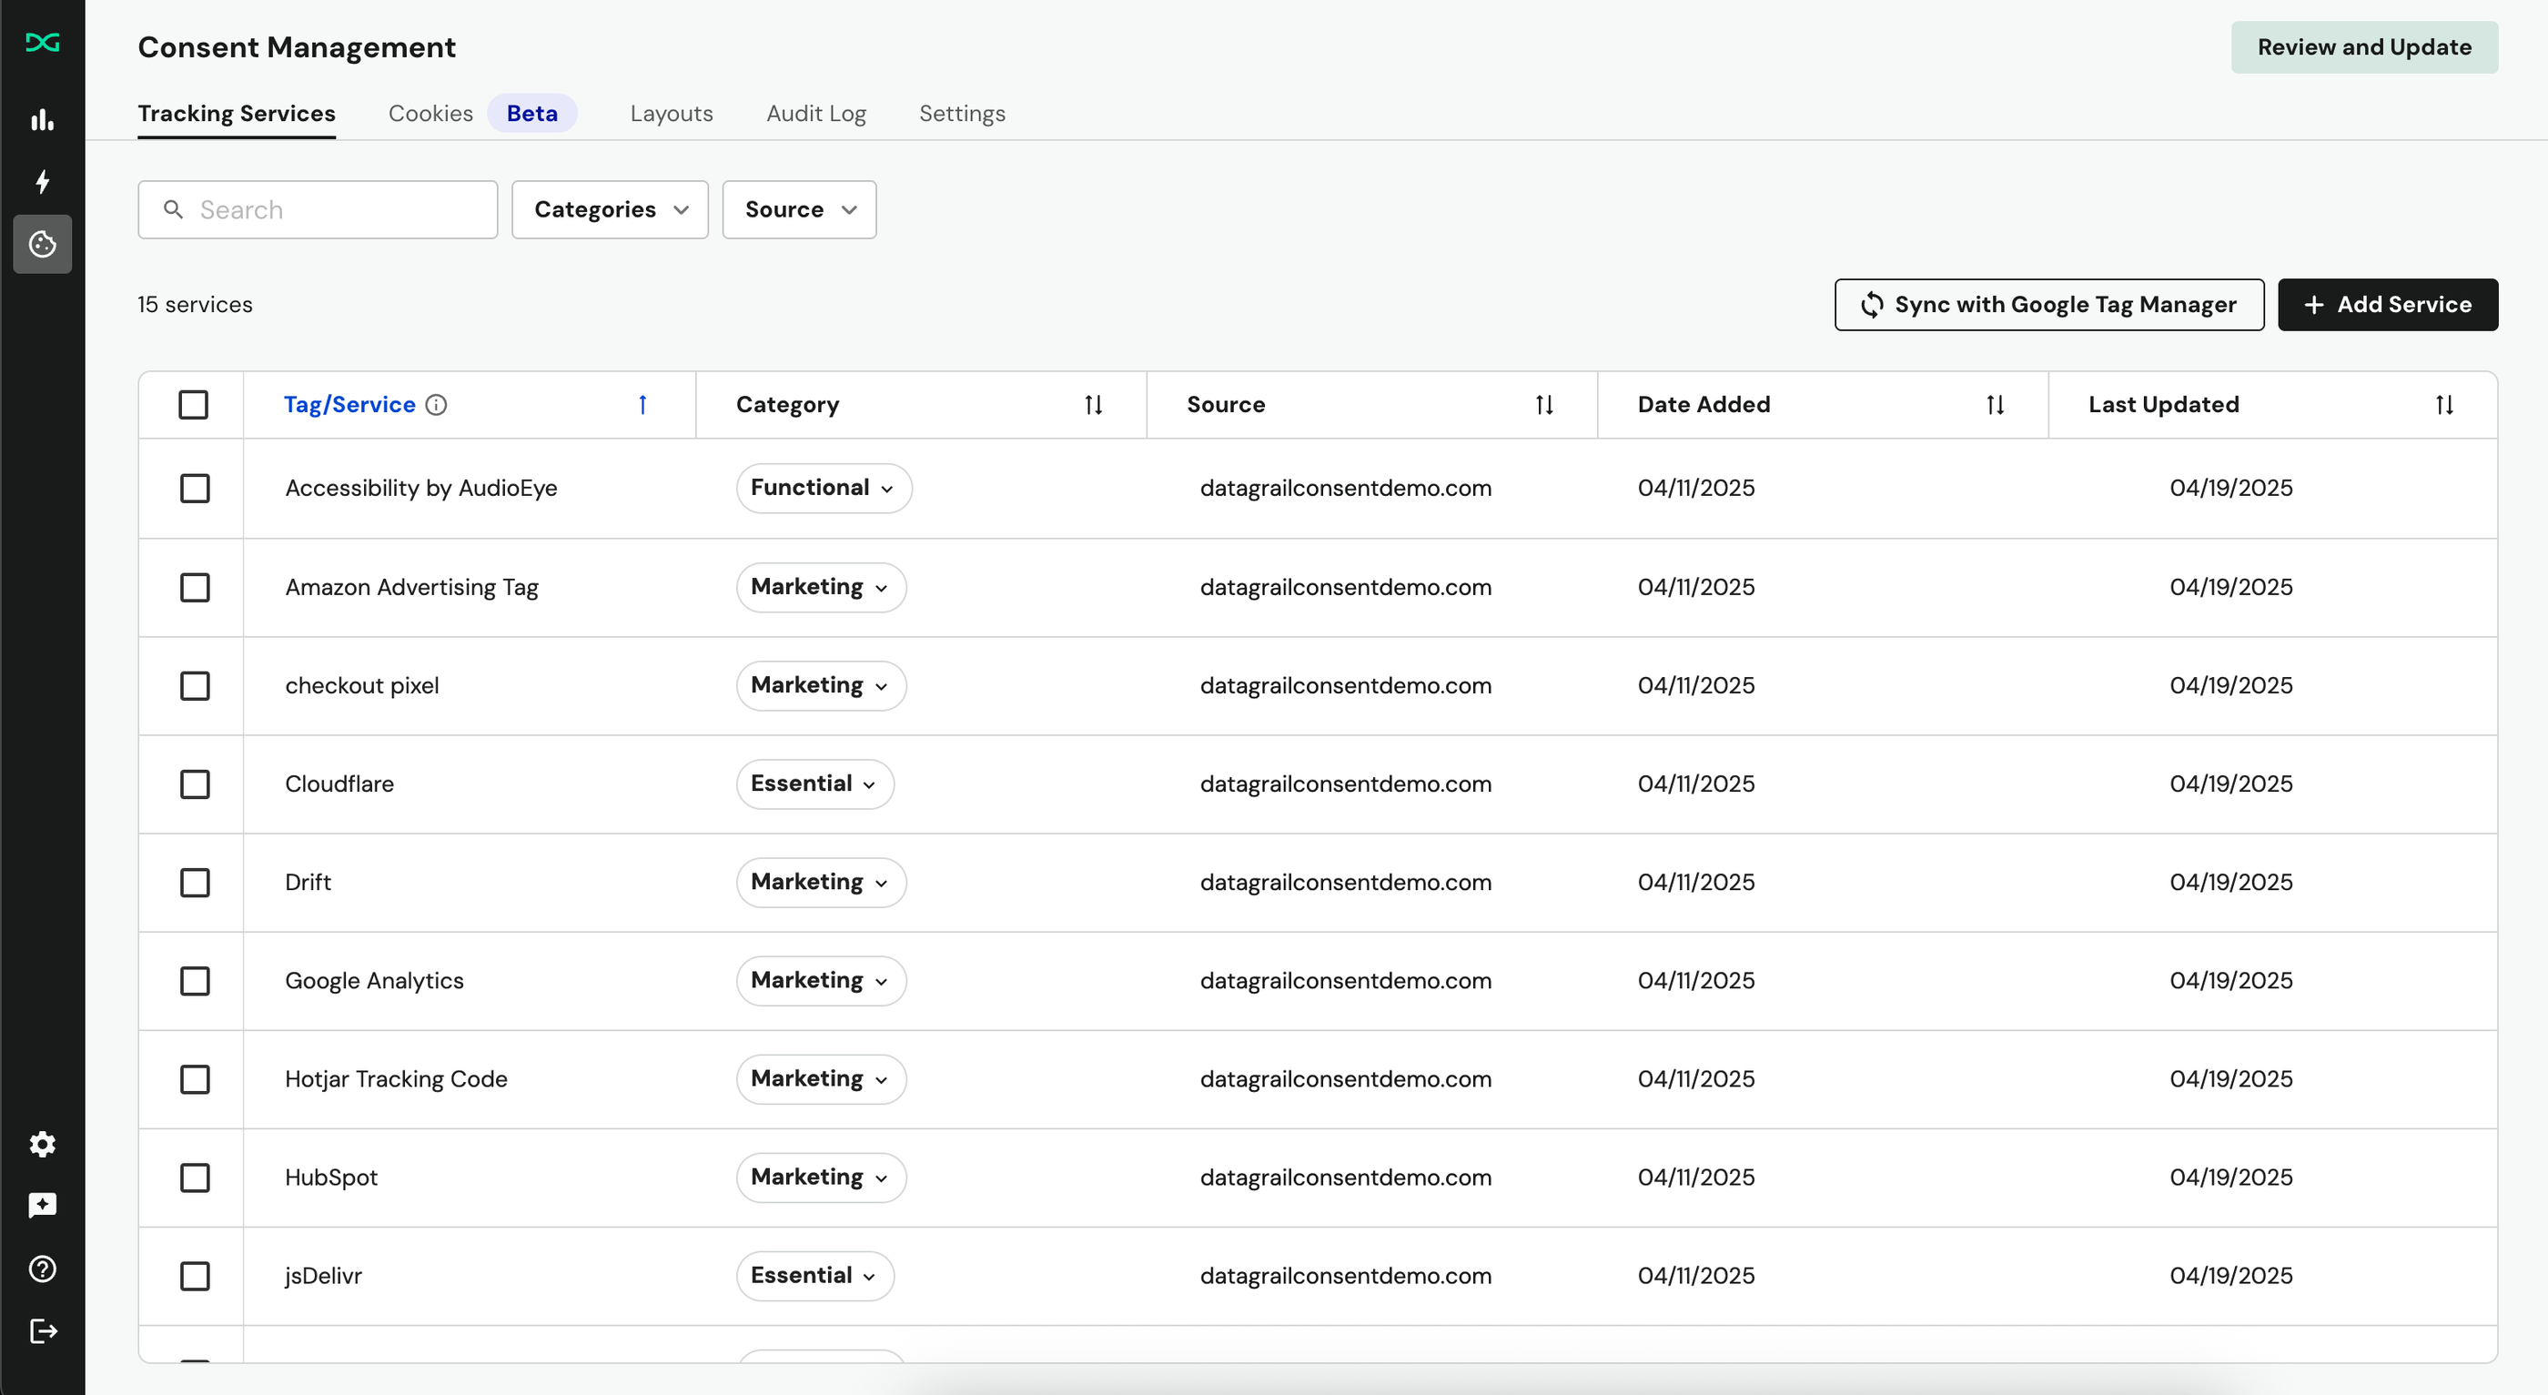2548x1395 pixels.
Task: Open Google Analytics category dropdown
Action: click(x=821, y=982)
